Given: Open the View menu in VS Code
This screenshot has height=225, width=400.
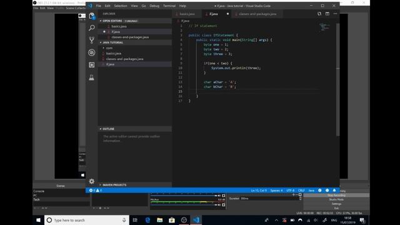Looking at the screenshot, I should 134,6.
